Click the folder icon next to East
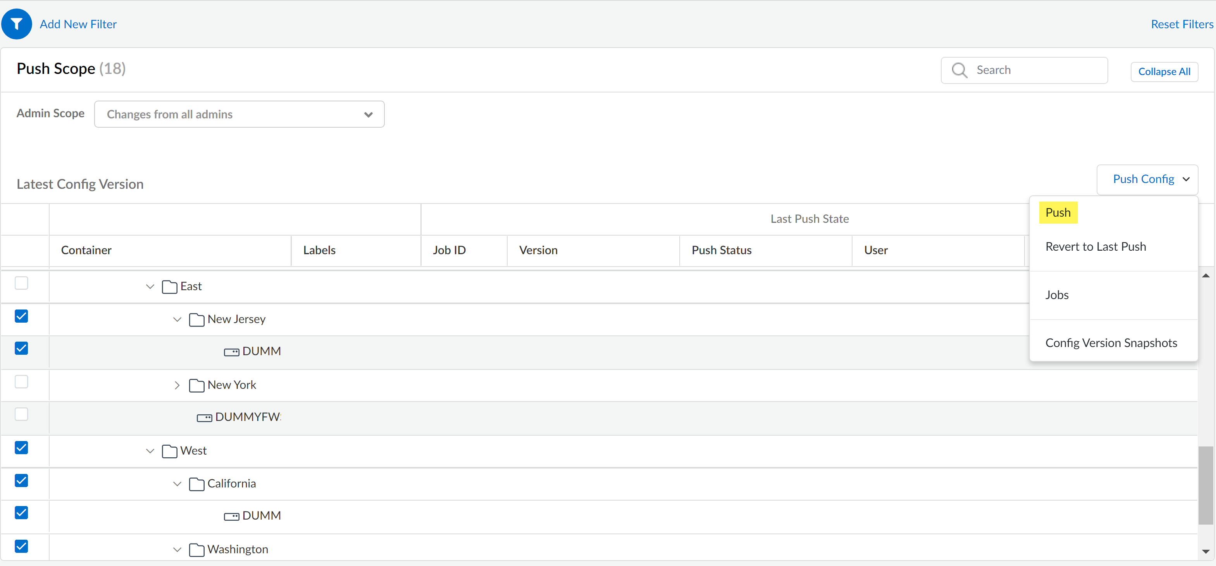1216x566 pixels. coord(169,286)
